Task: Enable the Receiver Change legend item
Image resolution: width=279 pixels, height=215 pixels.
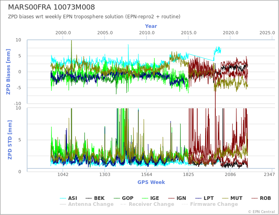Action: (x=147, y=204)
